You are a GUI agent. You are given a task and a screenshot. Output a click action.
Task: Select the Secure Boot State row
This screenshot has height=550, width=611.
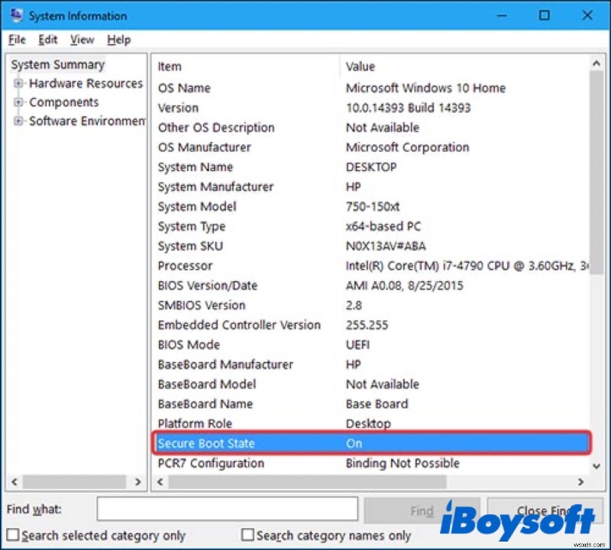(371, 443)
